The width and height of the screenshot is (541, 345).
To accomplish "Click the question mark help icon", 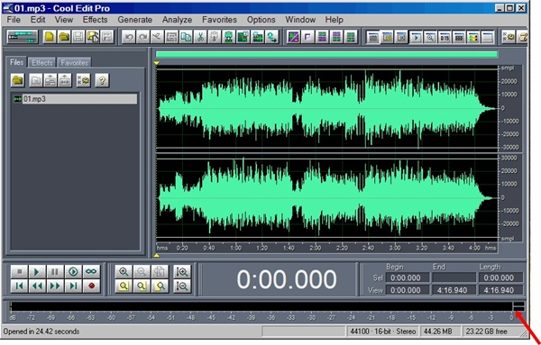I will coord(102,81).
